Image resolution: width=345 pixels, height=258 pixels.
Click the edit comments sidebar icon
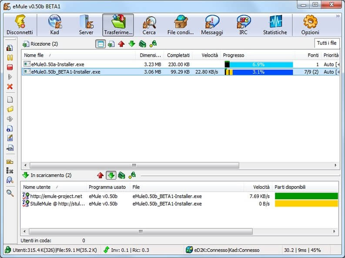tap(10, 138)
